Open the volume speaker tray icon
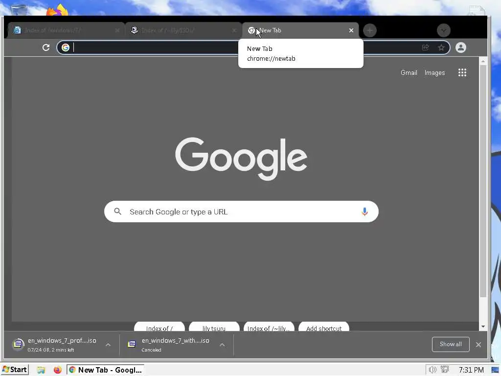The height and width of the screenshot is (376, 501). coord(433,370)
